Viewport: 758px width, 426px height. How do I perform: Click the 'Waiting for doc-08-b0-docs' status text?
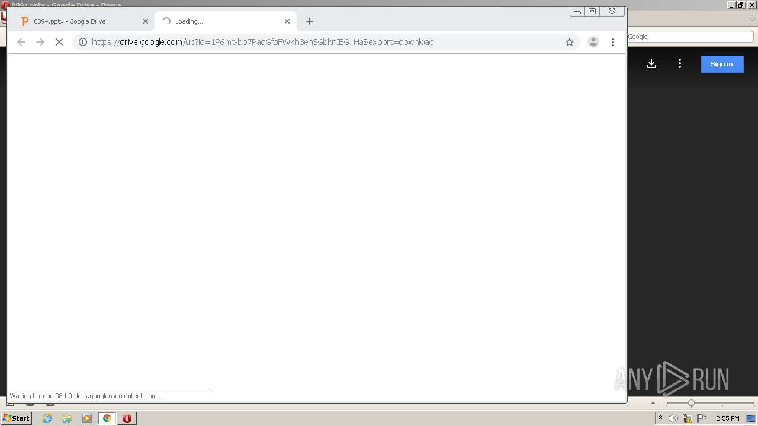pos(86,396)
